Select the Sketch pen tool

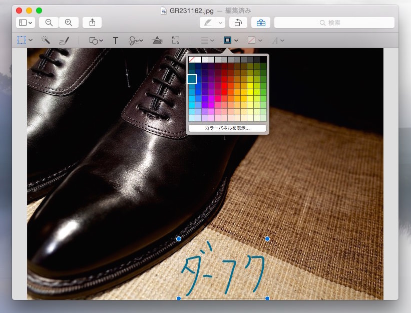pos(64,41)
